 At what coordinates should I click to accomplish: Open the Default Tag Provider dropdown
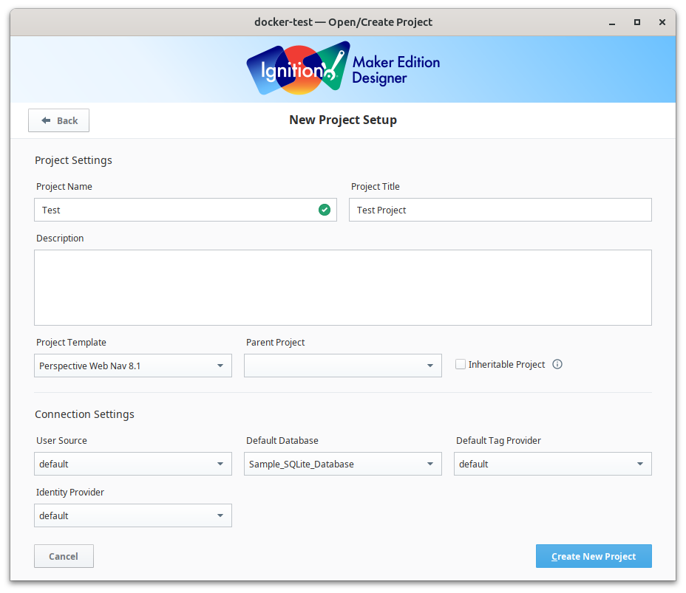[553, 464]
